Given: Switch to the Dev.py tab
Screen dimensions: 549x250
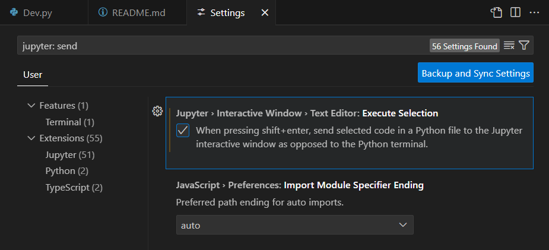Looking at the screenshot, I should click(37, 12).
